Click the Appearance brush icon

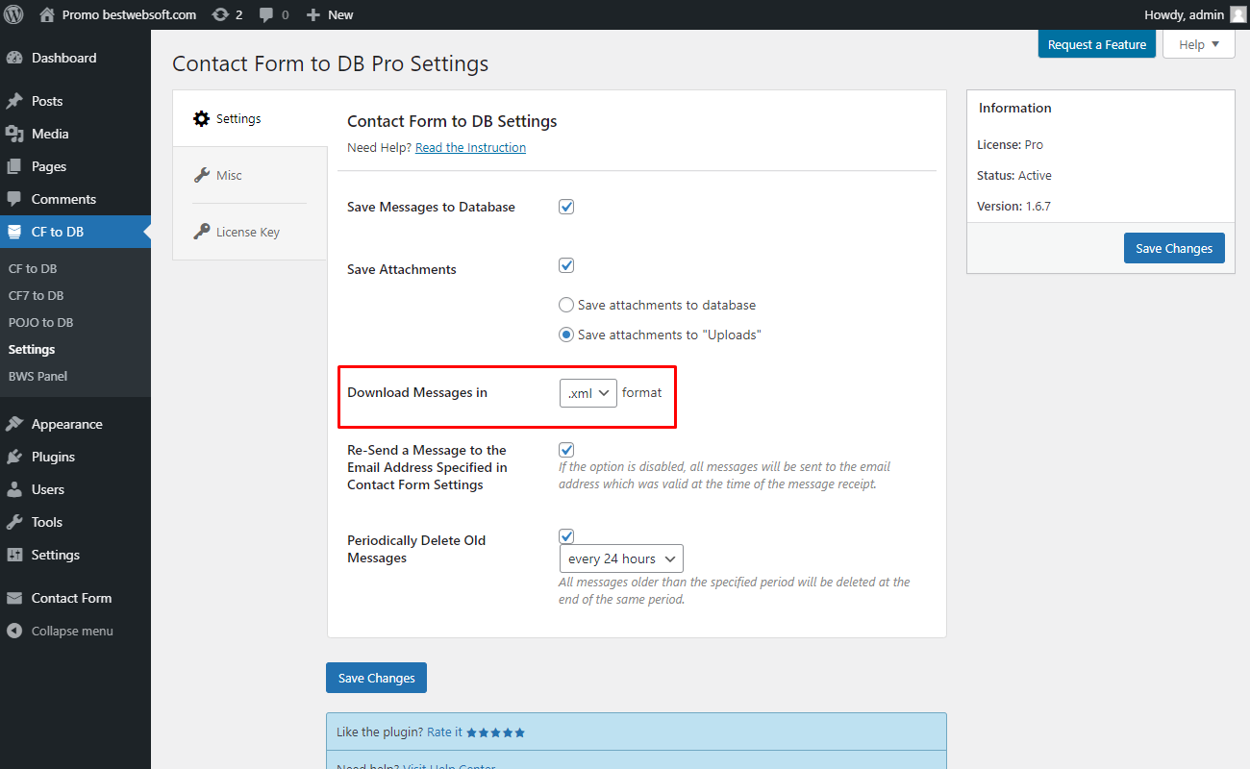(x=14, y=424)
